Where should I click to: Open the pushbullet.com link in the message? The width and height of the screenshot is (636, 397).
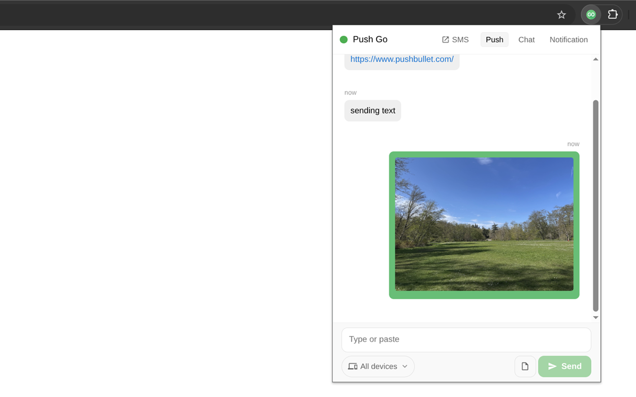402,59
